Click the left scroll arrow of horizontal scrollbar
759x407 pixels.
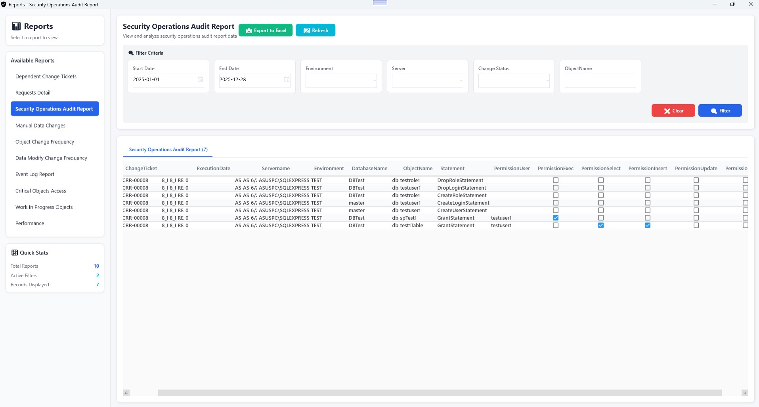tap(126, 393)
